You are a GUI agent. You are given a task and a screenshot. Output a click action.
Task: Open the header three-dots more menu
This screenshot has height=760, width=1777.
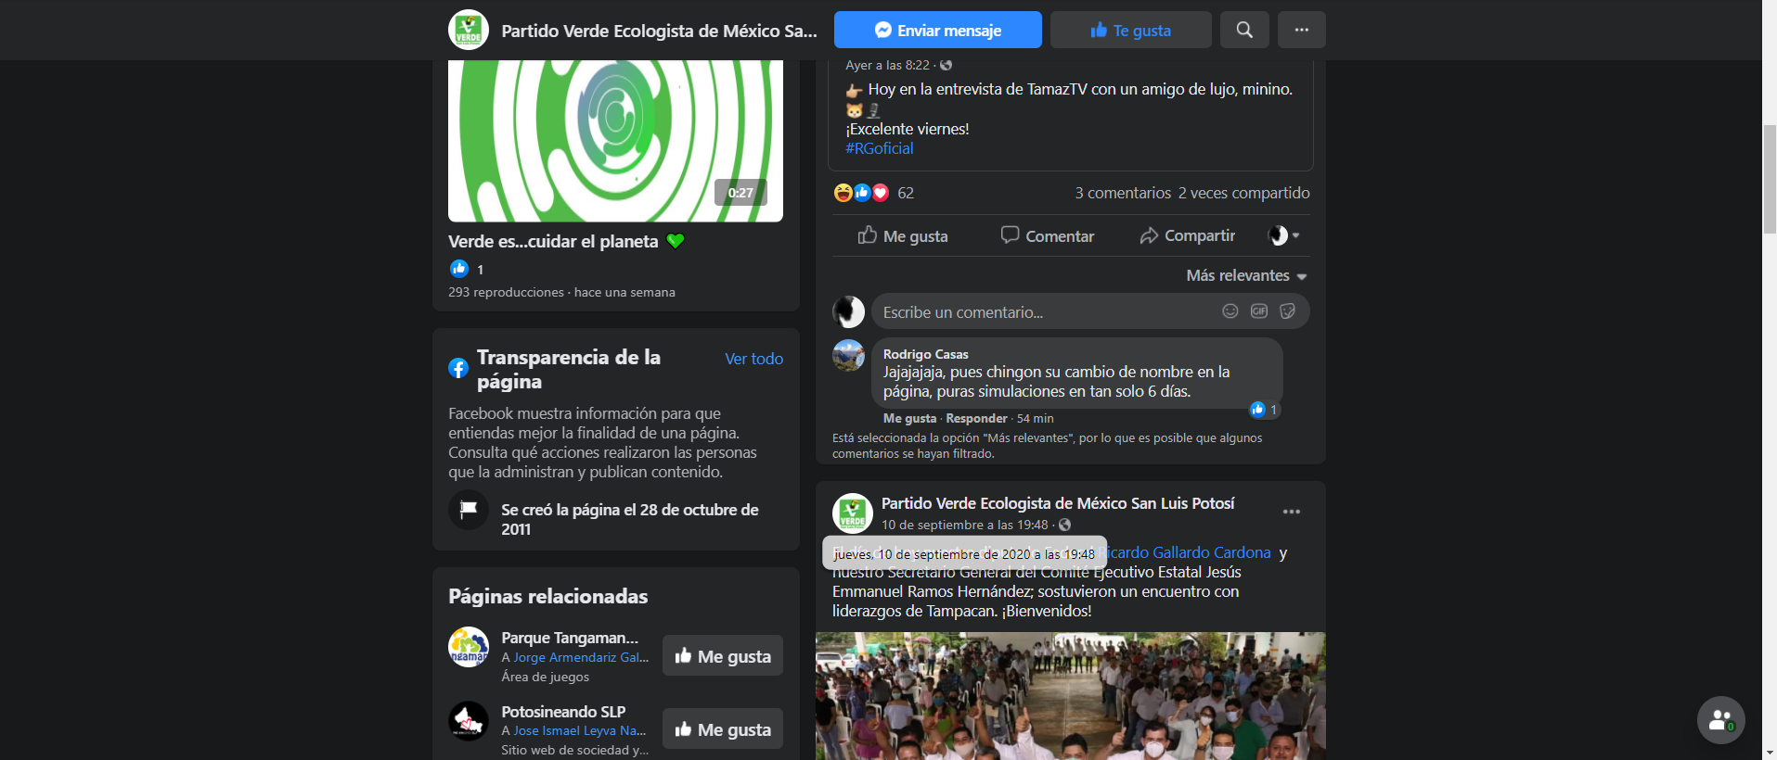1302,30
